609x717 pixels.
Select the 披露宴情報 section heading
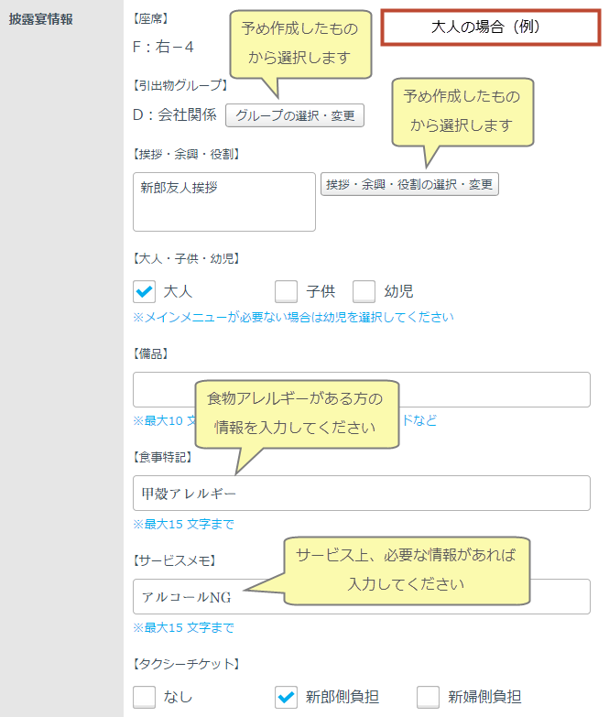coord(40,18)
